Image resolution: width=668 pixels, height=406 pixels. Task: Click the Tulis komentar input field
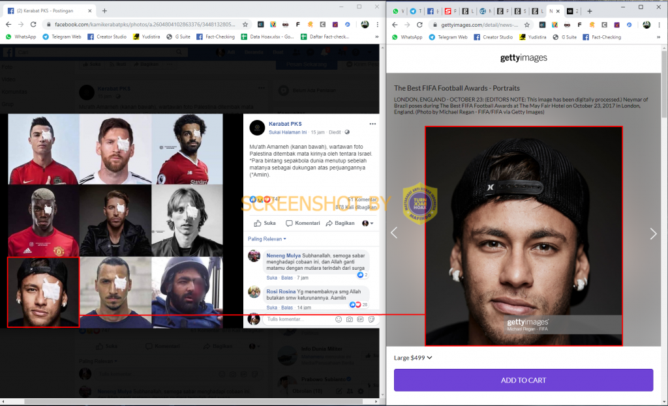(x=298, y=319)
